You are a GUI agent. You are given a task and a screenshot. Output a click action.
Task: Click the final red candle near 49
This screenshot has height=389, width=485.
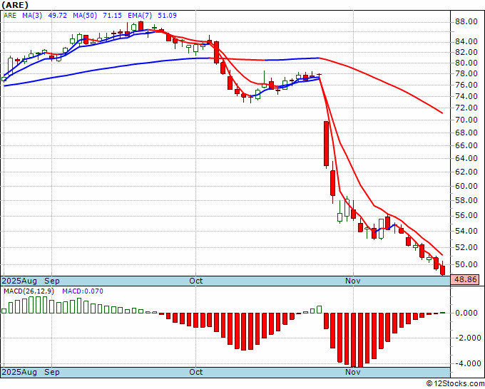point(443,269)
